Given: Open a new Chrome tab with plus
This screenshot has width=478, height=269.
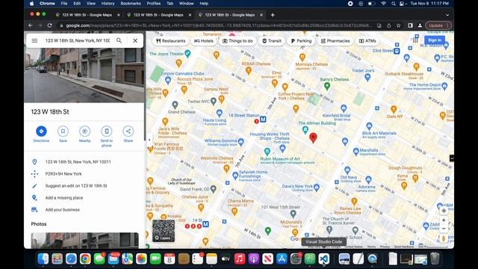Looking at the screenshot, I should [273, 15].
